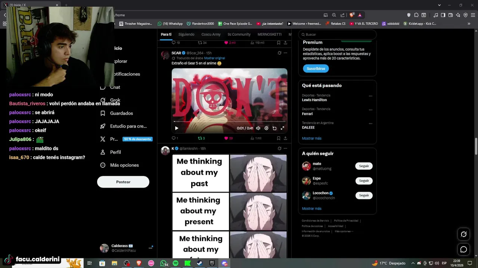Screen dimensions: 478x268
Task: Share the page via address bar icon
Action: 342,15
